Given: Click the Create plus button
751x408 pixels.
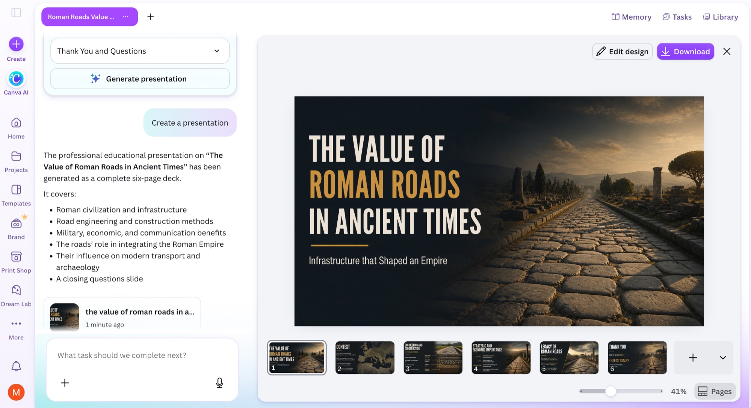Looking at the screenshot, I should 16,44.
